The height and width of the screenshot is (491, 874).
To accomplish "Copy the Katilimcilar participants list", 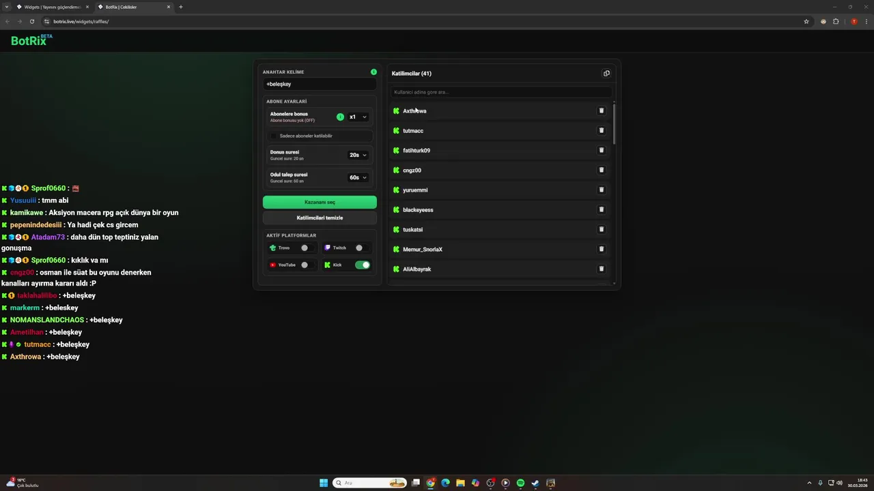I will pyautogui.click(x=606, y=74).
